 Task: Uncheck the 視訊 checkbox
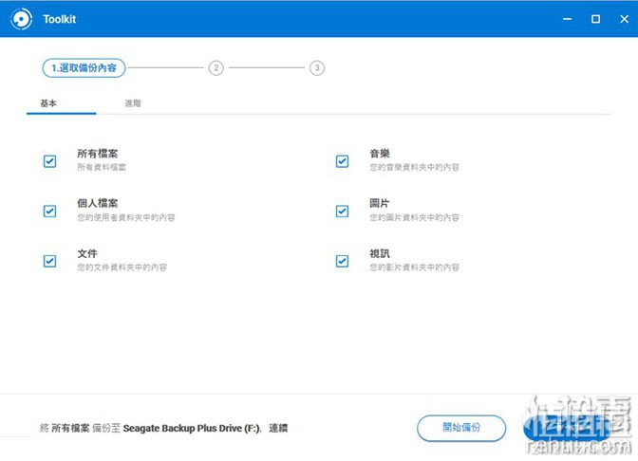pyautogui.click(x=342, y=261)
